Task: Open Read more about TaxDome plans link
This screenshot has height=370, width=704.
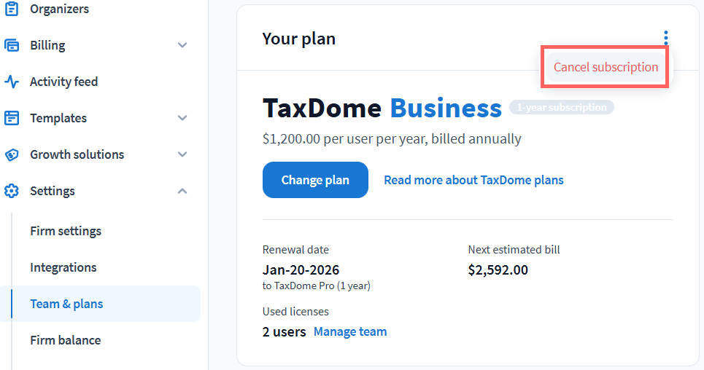Action: 473,180
